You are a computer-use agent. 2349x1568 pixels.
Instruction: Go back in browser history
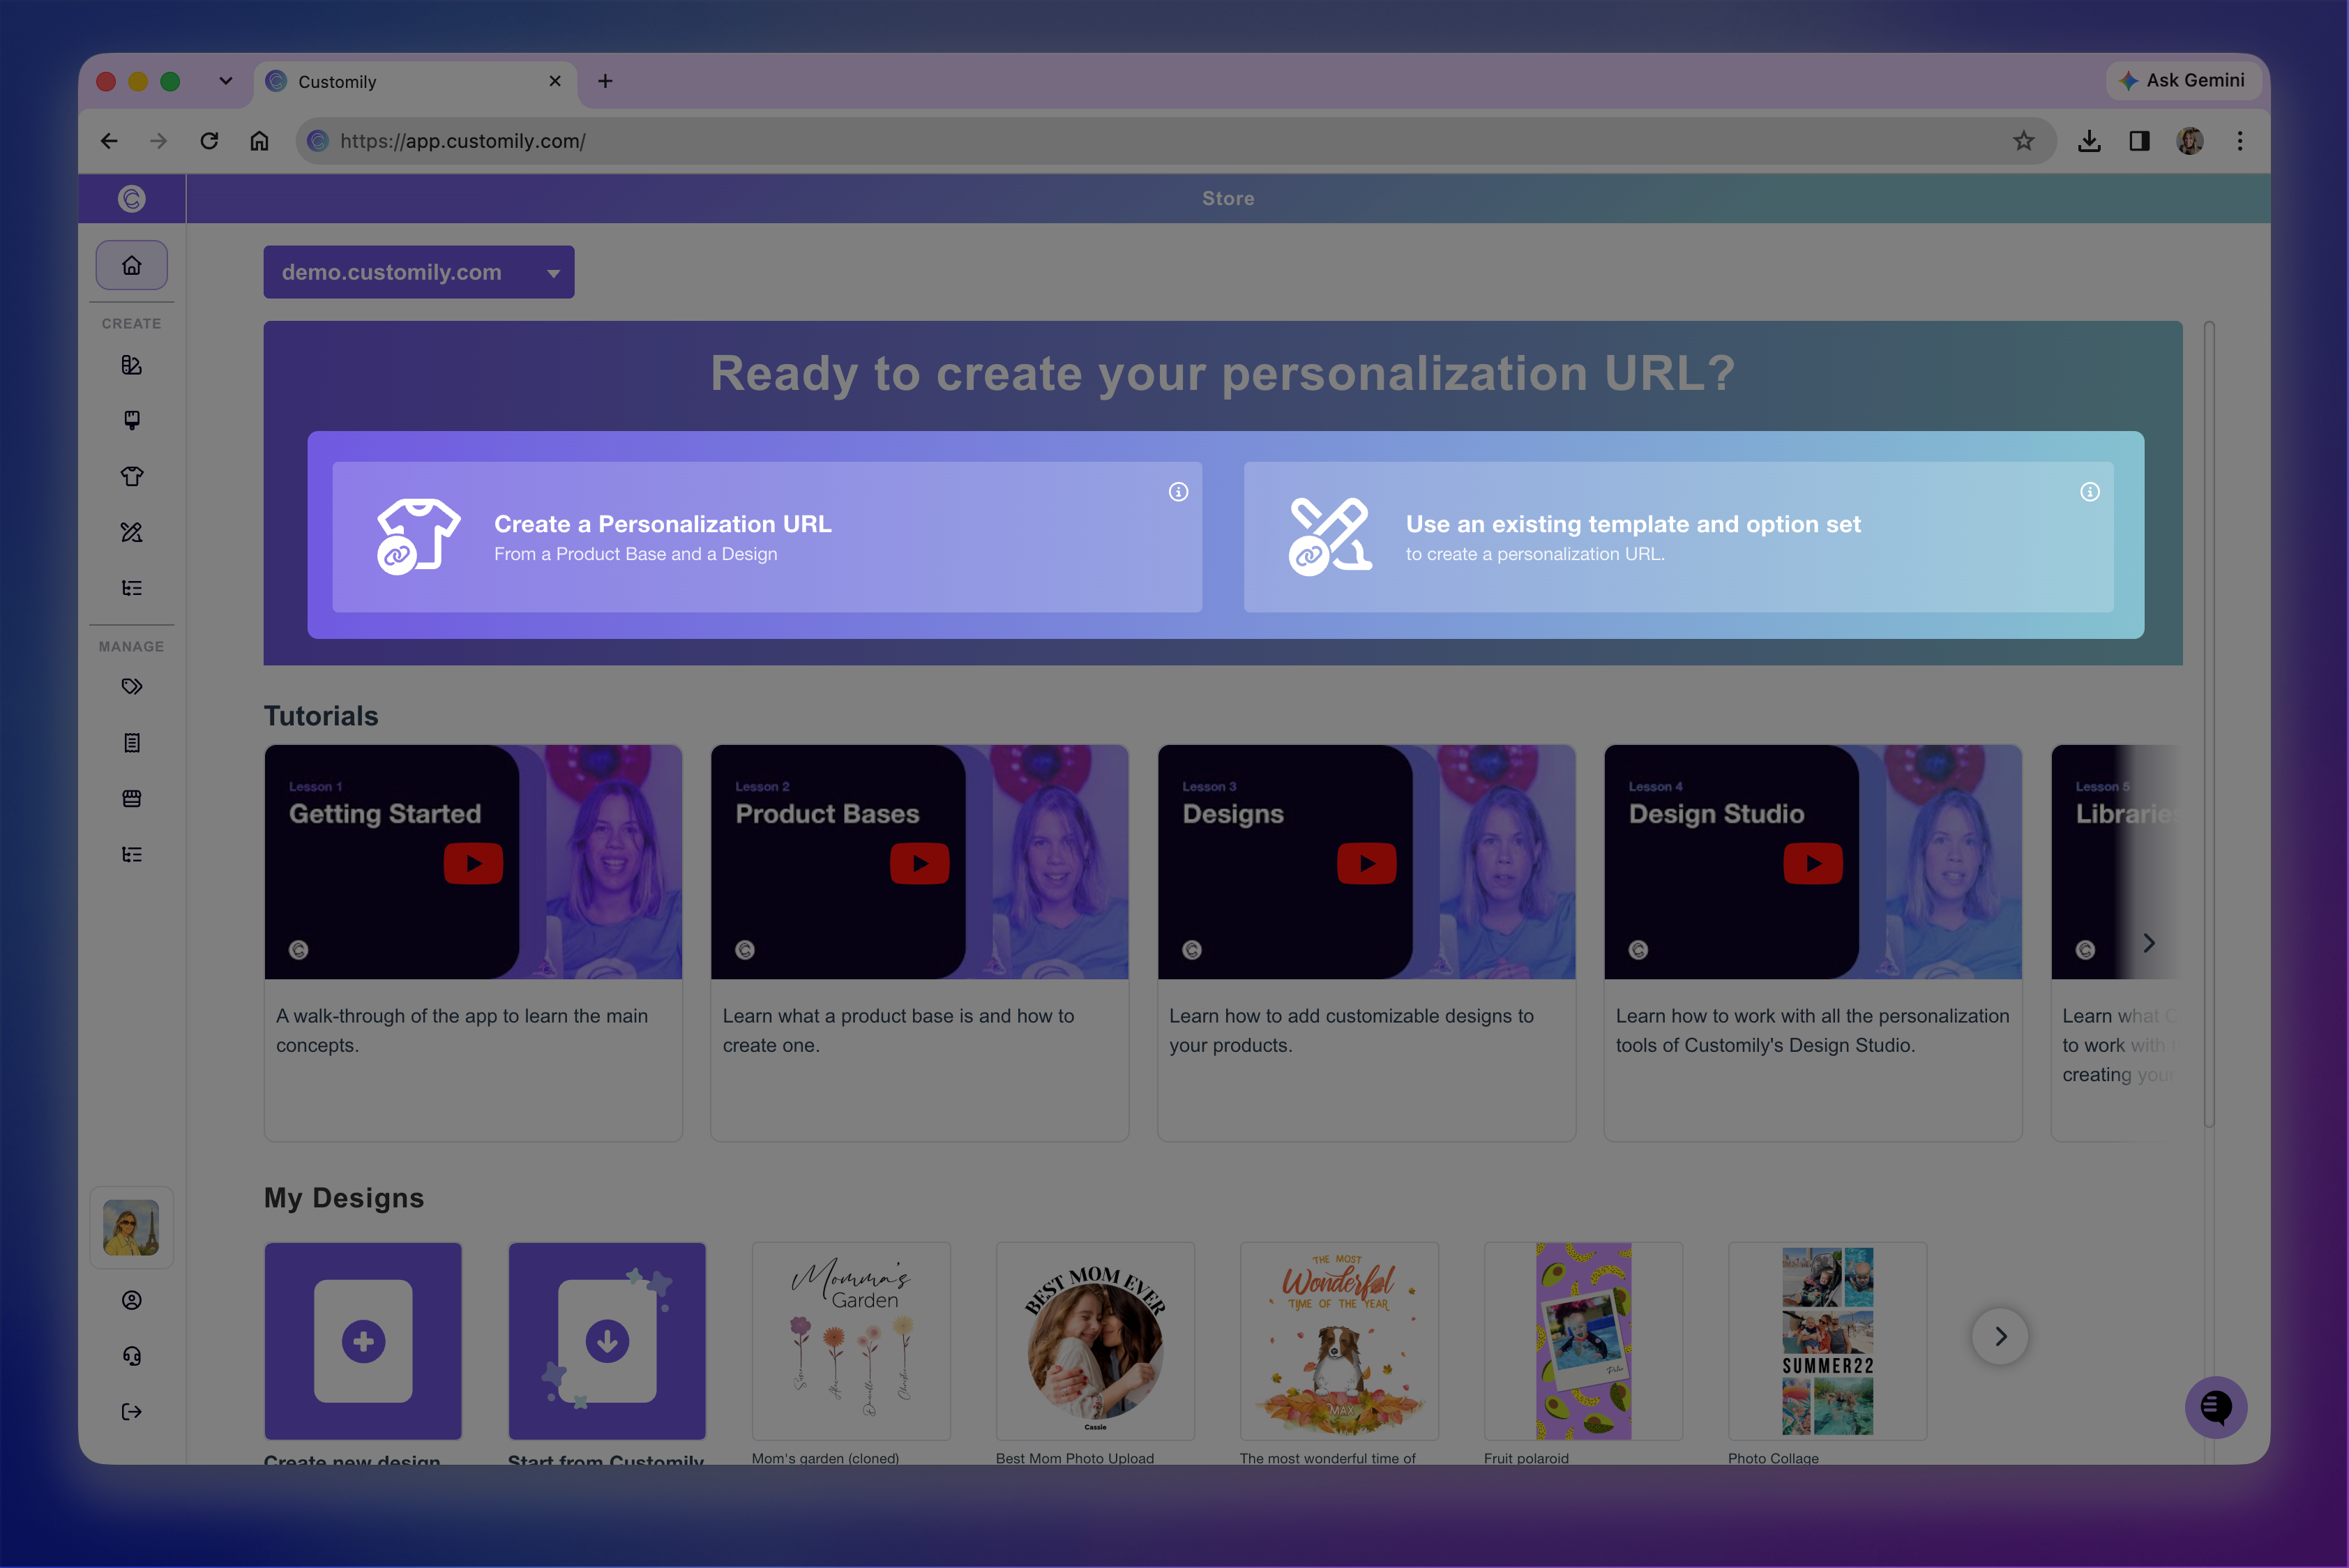pos(109,141)
